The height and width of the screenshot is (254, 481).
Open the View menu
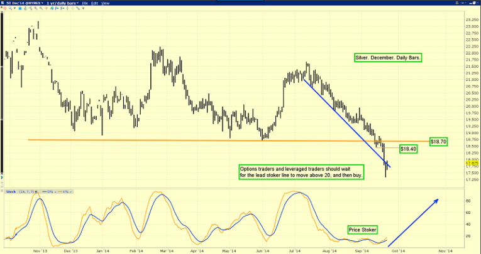105,3
